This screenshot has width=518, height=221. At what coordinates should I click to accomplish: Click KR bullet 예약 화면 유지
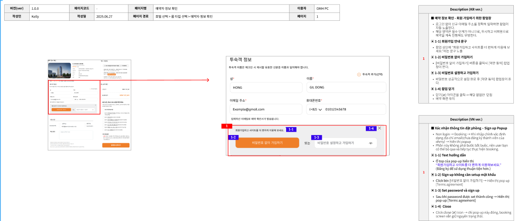(445, 98)
